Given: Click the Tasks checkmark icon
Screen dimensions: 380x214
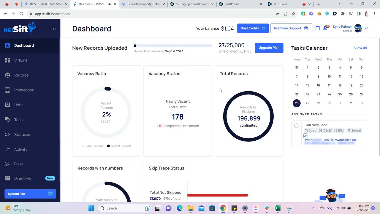Looking at the screenshot, I should point(7,164).
